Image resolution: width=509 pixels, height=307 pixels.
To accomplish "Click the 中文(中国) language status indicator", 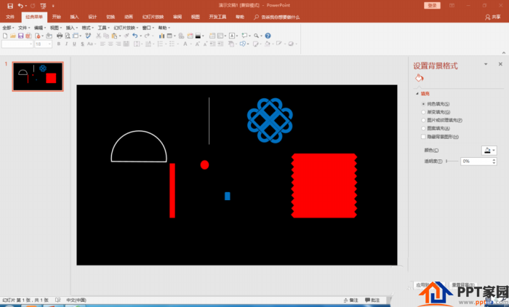I will [76, 300].
